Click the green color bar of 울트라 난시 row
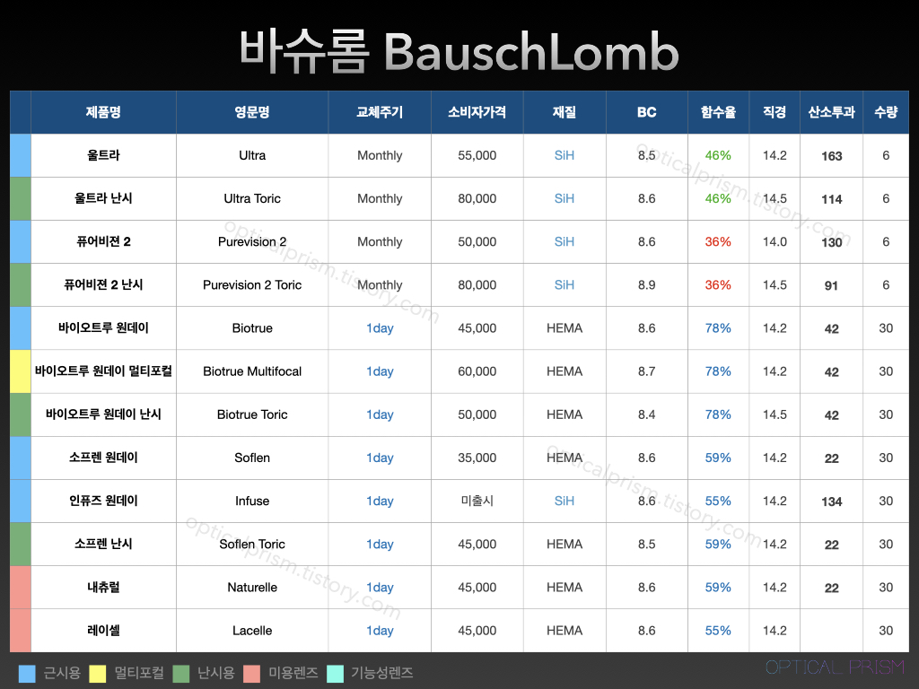 click(21, 198)
